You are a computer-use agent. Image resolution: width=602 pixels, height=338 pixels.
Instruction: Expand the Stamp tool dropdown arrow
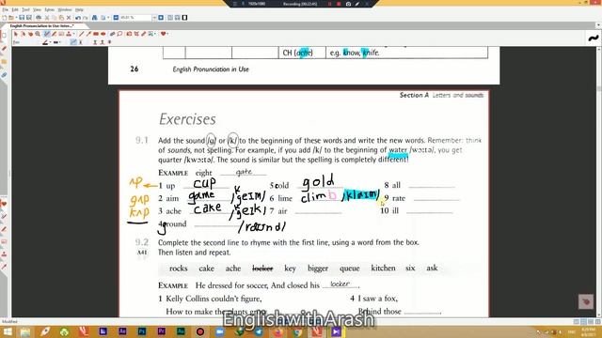(73, 34)
